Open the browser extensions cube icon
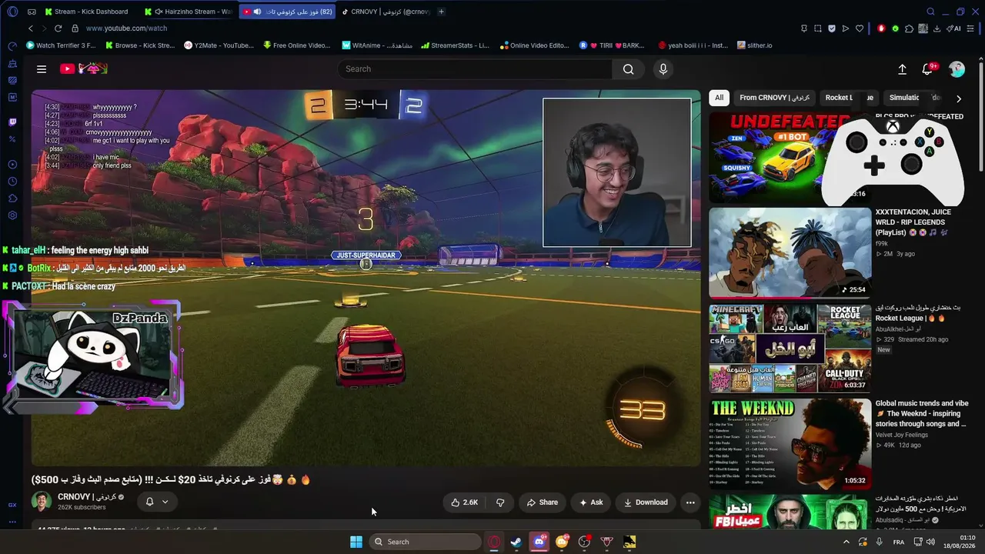The image size is (985, 554). (910, 28)
